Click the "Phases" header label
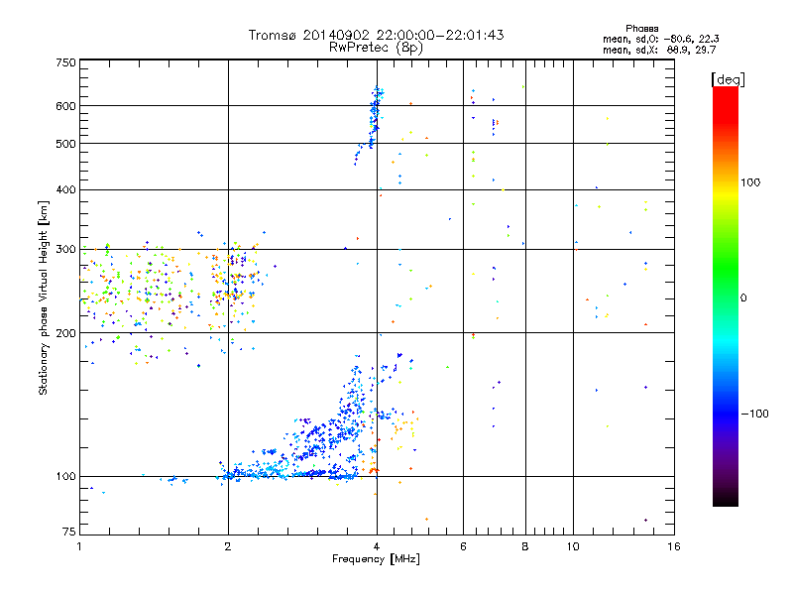 (x=641, y=29)
